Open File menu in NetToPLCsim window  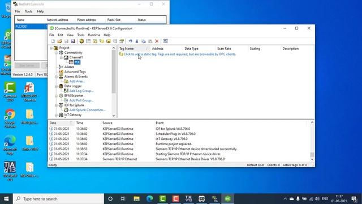[x=18, y=11]
